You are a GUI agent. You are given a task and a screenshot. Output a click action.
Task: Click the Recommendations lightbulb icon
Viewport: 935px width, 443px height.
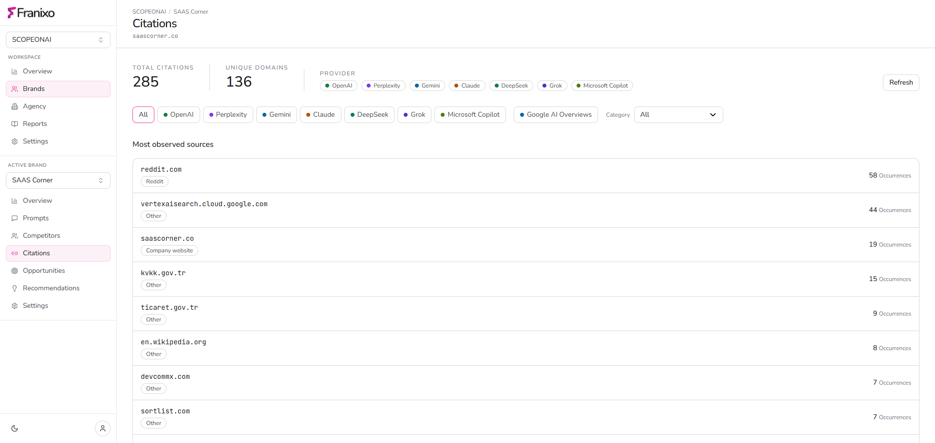click(15, 288)
